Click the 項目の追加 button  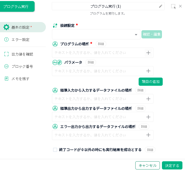(151, 82)
